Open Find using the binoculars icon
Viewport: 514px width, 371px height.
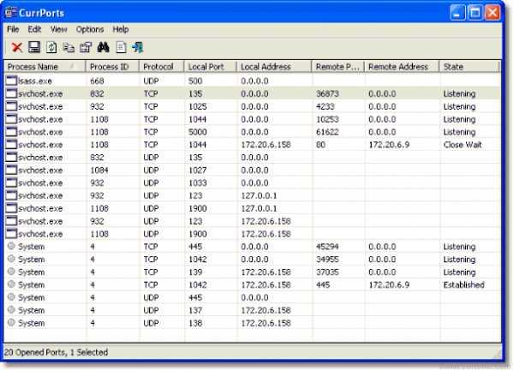[x=104, y=47]
